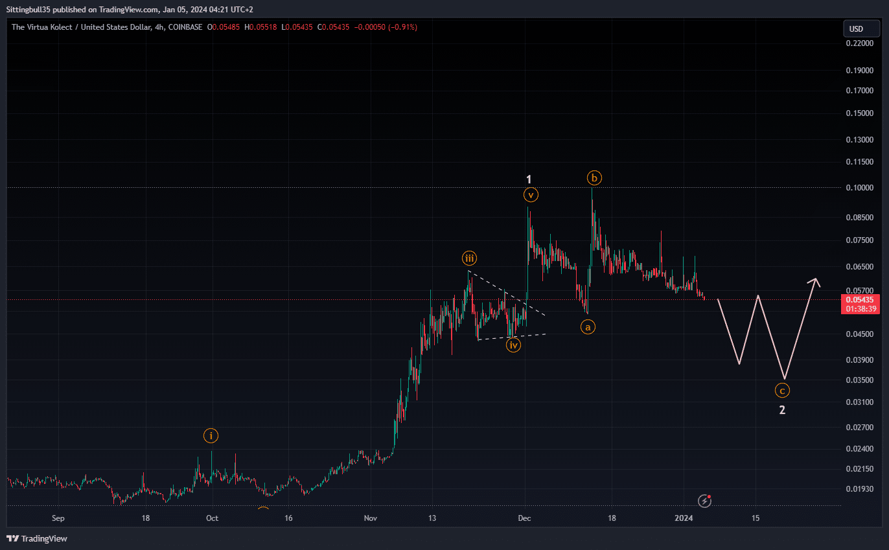Screen dimensions: 889x550
Task: Click the 0.03500 price axis label
Action: point(860,380)
